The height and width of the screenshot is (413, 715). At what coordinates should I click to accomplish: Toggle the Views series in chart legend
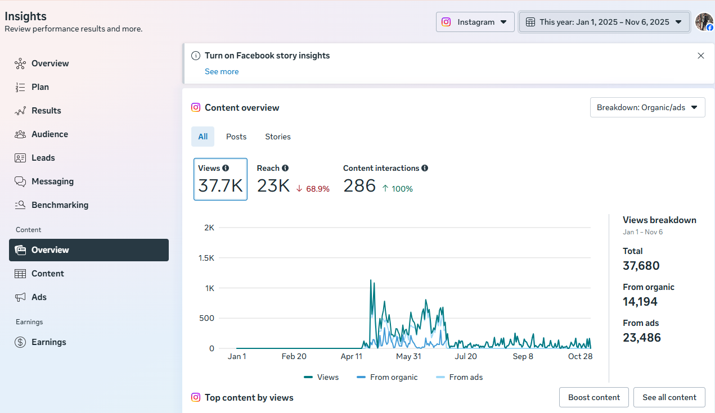[x=321, y=377]
